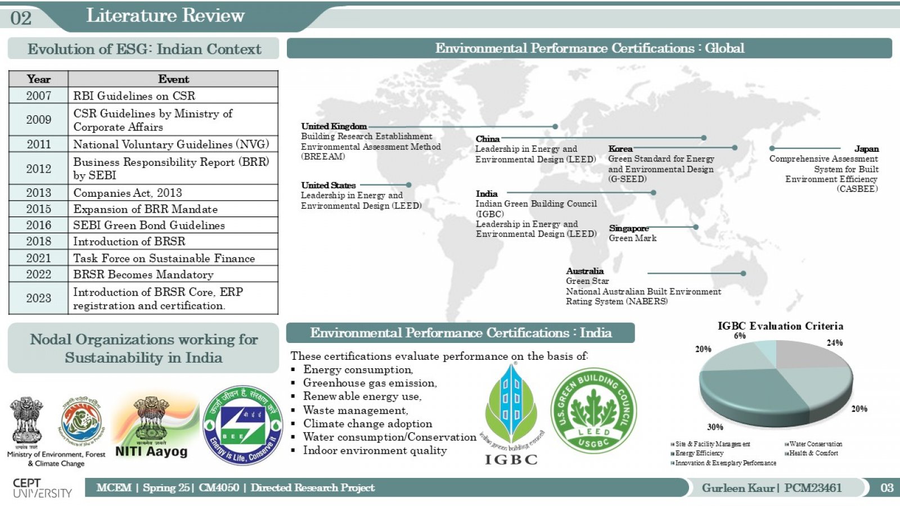This screenshot has height=506, width=900.
Task: Click Business Responsibility Report (BRR) cell
Action: coord(173,169)
